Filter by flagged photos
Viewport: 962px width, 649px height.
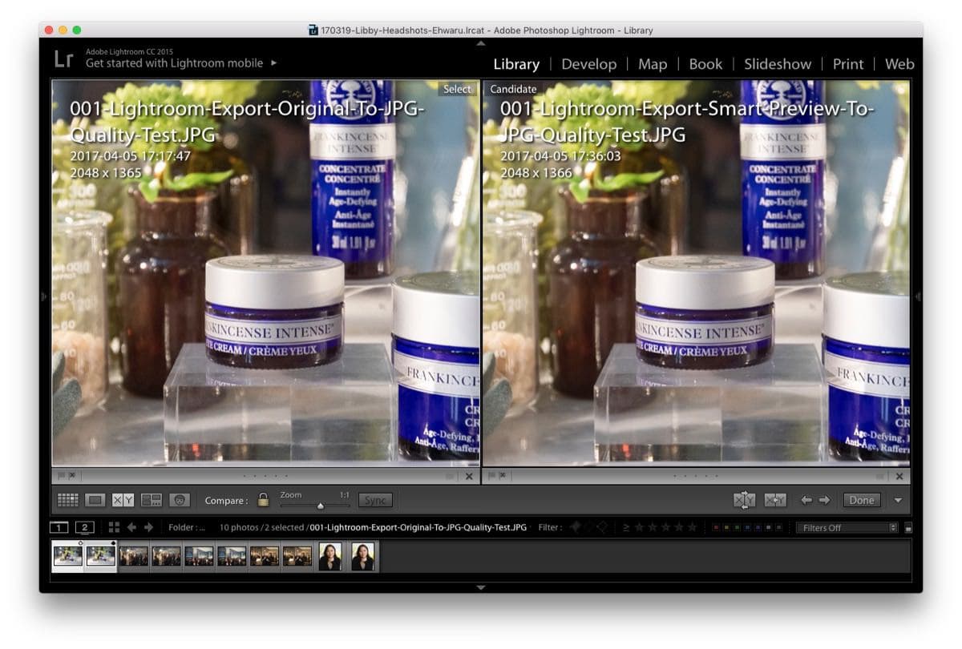pos(575,527)
